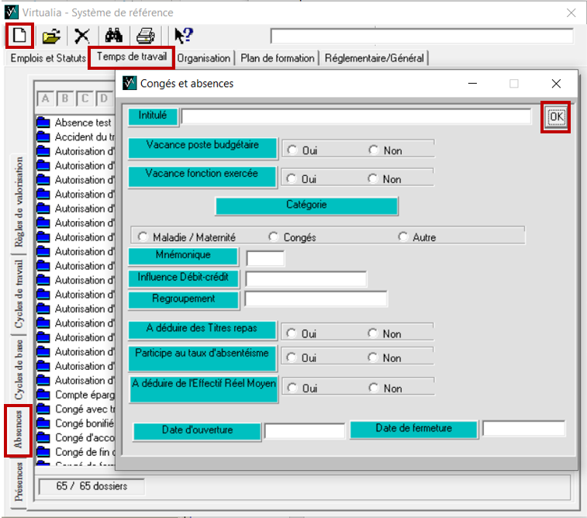Click the Delete X toolbar icon
This screenshot has width=587, height=518.
coord(81,36)
